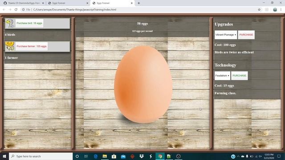Screen dimensions: 285x160
Task: Bookmark this page with the star icon
Action: pyautogui.click(x=259, y=10)
